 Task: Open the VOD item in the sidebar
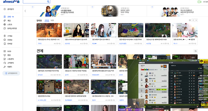tap(7, 51)
